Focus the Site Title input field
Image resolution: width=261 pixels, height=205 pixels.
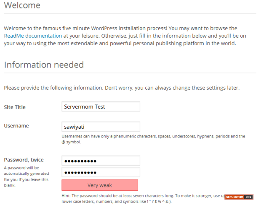tap(101, 106)
